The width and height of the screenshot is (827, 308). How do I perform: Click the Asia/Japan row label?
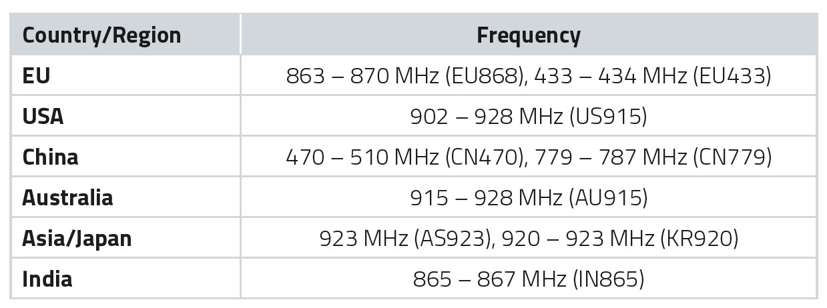(x=77, y=238)
